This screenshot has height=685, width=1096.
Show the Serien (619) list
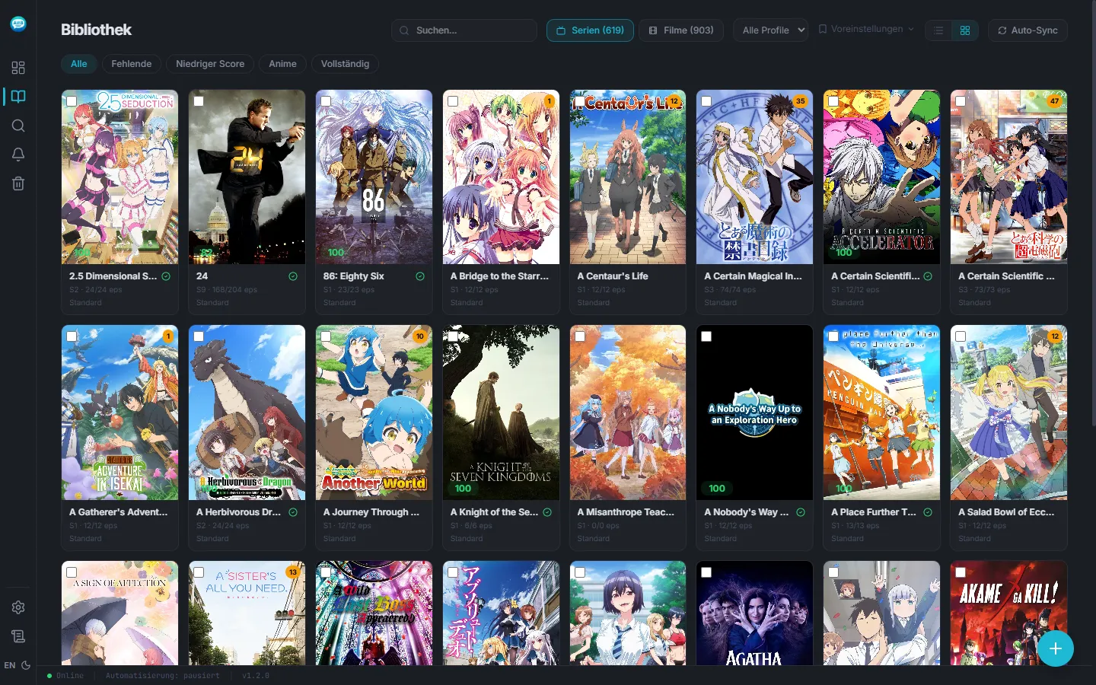pos(590,30)
